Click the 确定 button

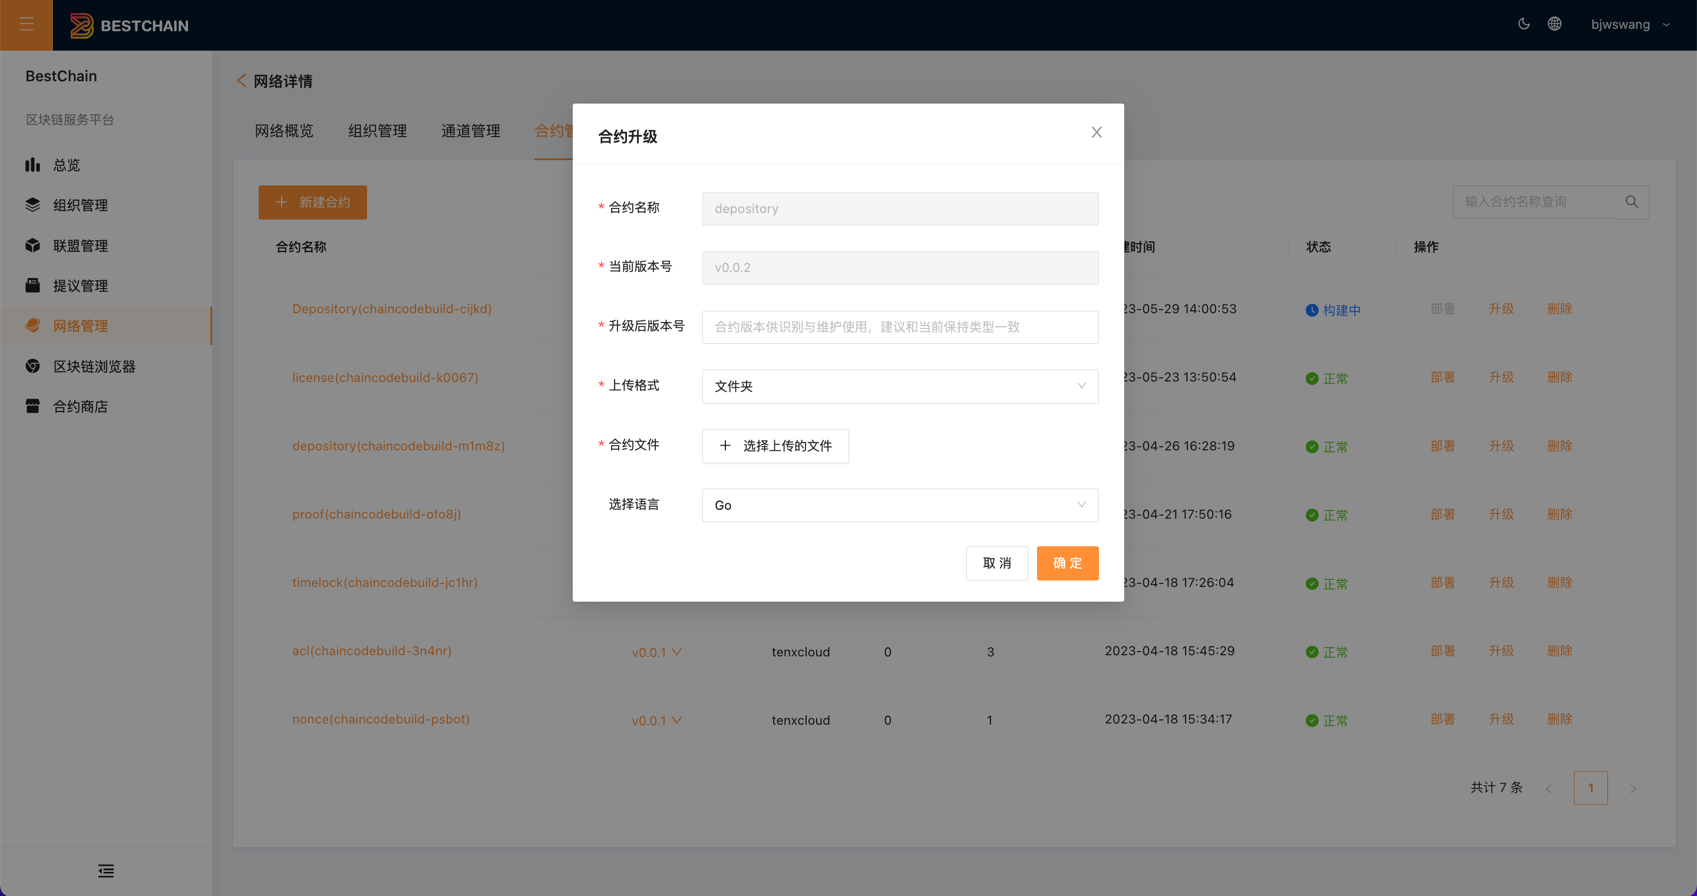(1067, 563)
